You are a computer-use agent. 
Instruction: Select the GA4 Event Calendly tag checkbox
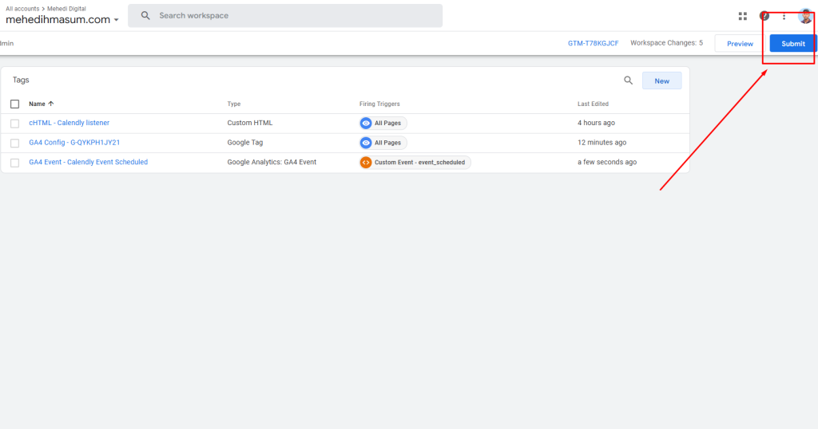[x=14, y=163]
